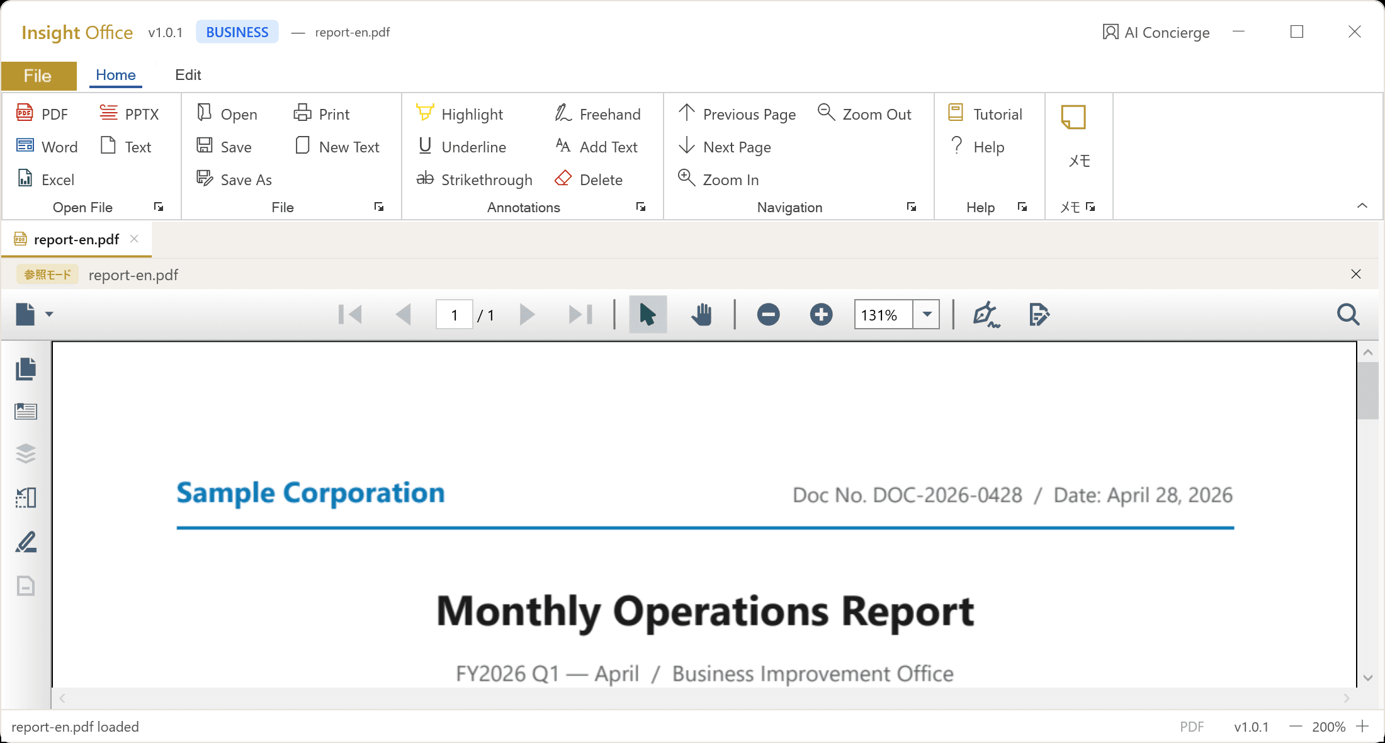Switch to the Edit ribbon tab
Viewport: 1385px width, 743px height.
(188, 75)
